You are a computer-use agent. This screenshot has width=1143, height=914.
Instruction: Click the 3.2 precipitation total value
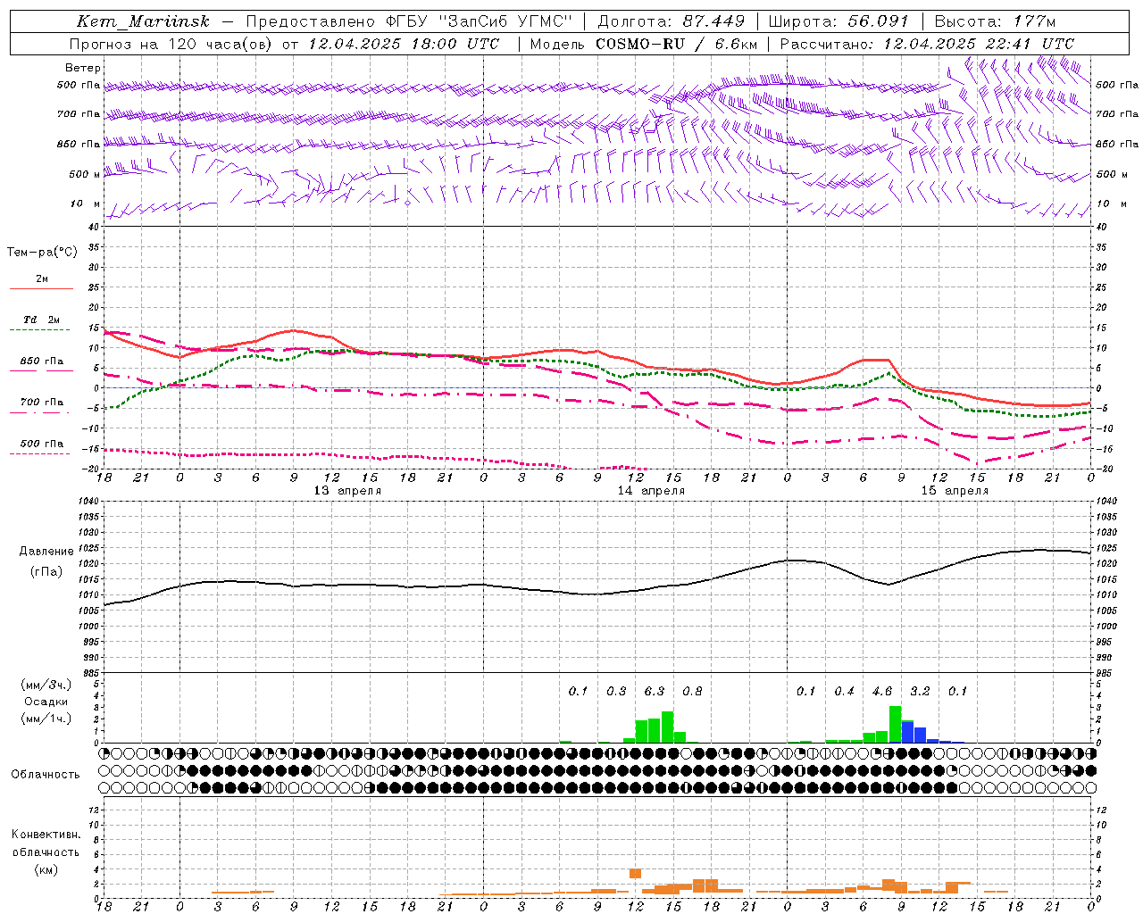pos(920,691)
